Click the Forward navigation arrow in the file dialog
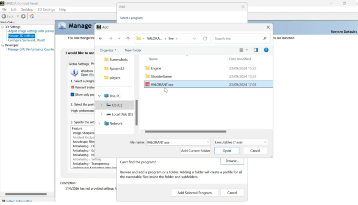The height and width of the screenshot is (205, 358). [x=110, y=38]
